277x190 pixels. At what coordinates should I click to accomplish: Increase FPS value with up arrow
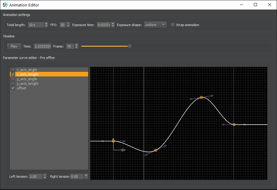68,23
